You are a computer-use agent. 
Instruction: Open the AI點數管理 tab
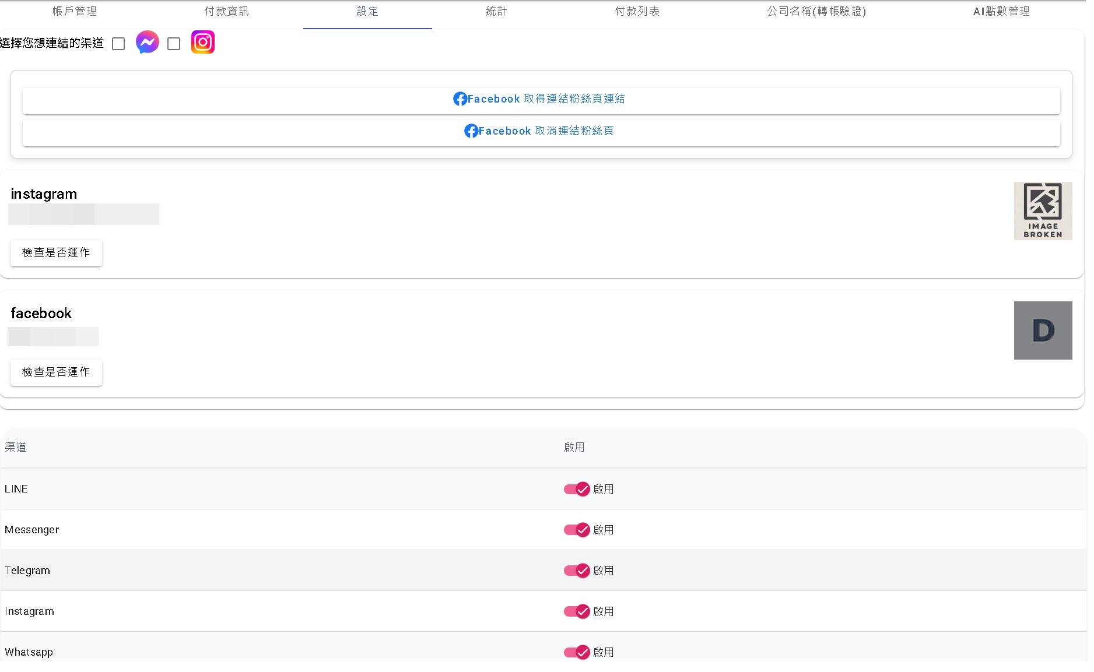click(1001, 12)
